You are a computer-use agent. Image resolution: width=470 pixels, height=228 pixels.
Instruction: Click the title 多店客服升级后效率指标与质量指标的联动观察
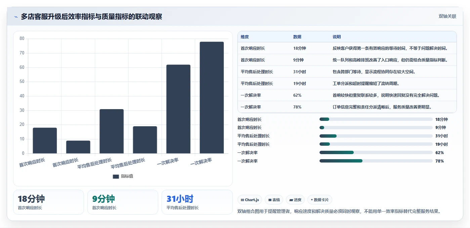91,16
